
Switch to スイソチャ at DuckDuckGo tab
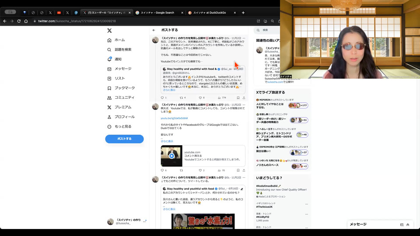coord(210,13)
